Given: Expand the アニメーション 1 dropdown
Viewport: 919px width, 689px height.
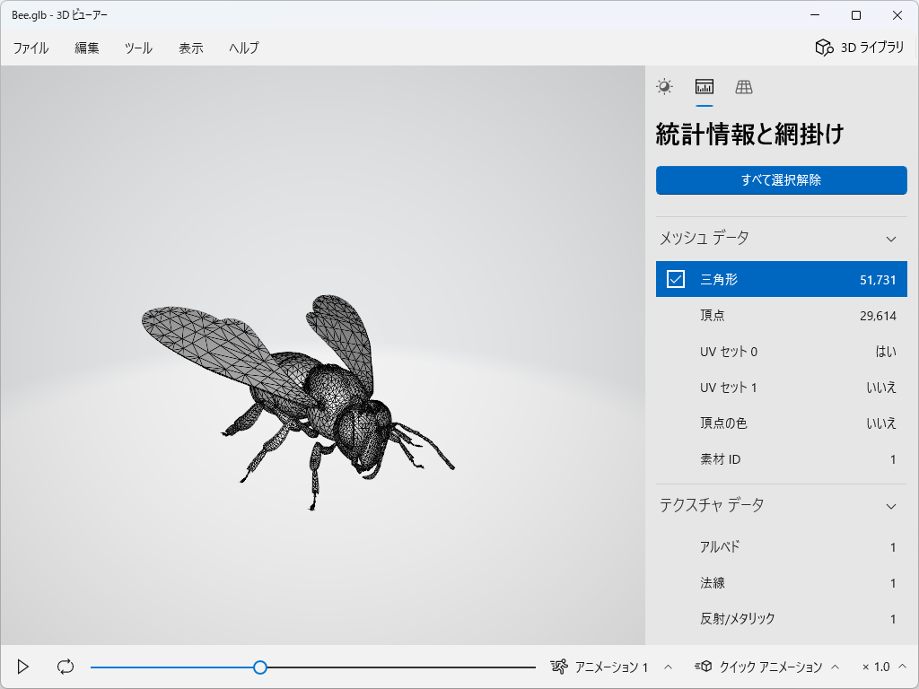Looking at the screenshot, I should [667, 667].
